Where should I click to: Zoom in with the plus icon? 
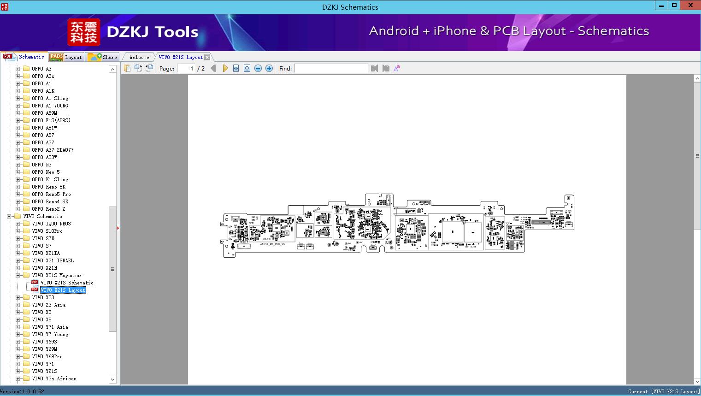[x=269, y=68]
